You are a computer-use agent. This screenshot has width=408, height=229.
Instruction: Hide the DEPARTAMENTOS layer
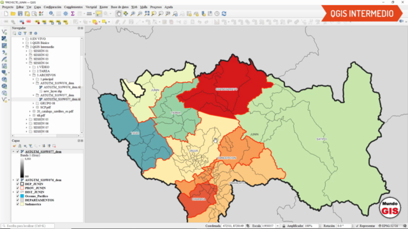(18, 200)
